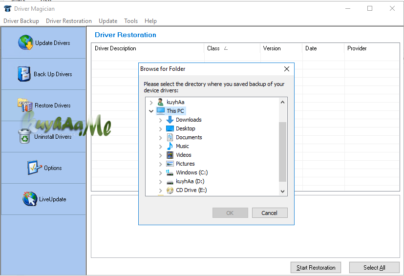The width and height of the screenshot is (404, 276).
Task: Select the Options sidebar label
Action: [x=53, y=168]
